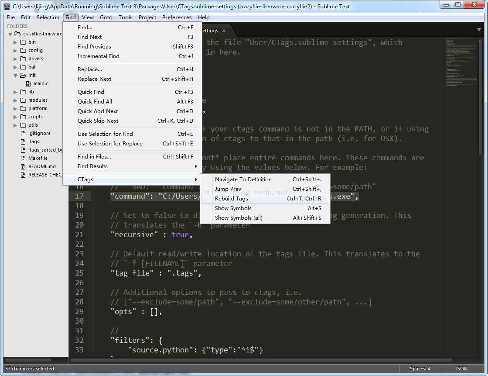Open the Tools menu
Screen dimensions: 488x376
coord(126,17)
